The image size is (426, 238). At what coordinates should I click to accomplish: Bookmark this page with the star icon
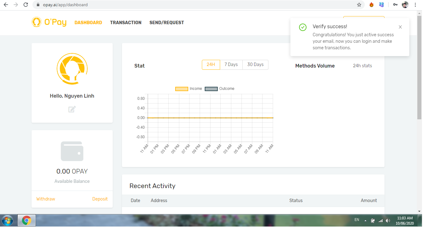pyautogui.click(x=359, y=5)
